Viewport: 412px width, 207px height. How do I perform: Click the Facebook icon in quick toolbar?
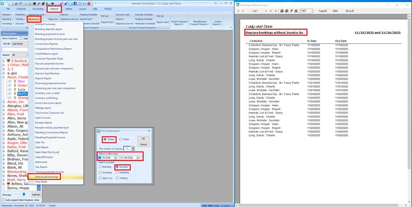pos(76,4)
